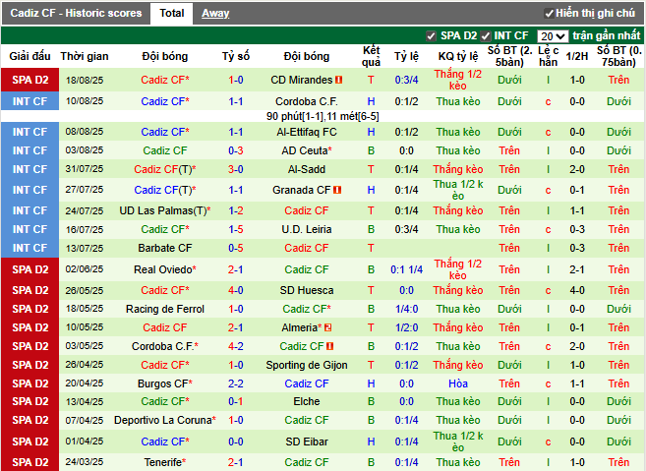Click the 0-1 score against Elche
This screenshot has height=471, width=646.
click(x=236, y=401)
